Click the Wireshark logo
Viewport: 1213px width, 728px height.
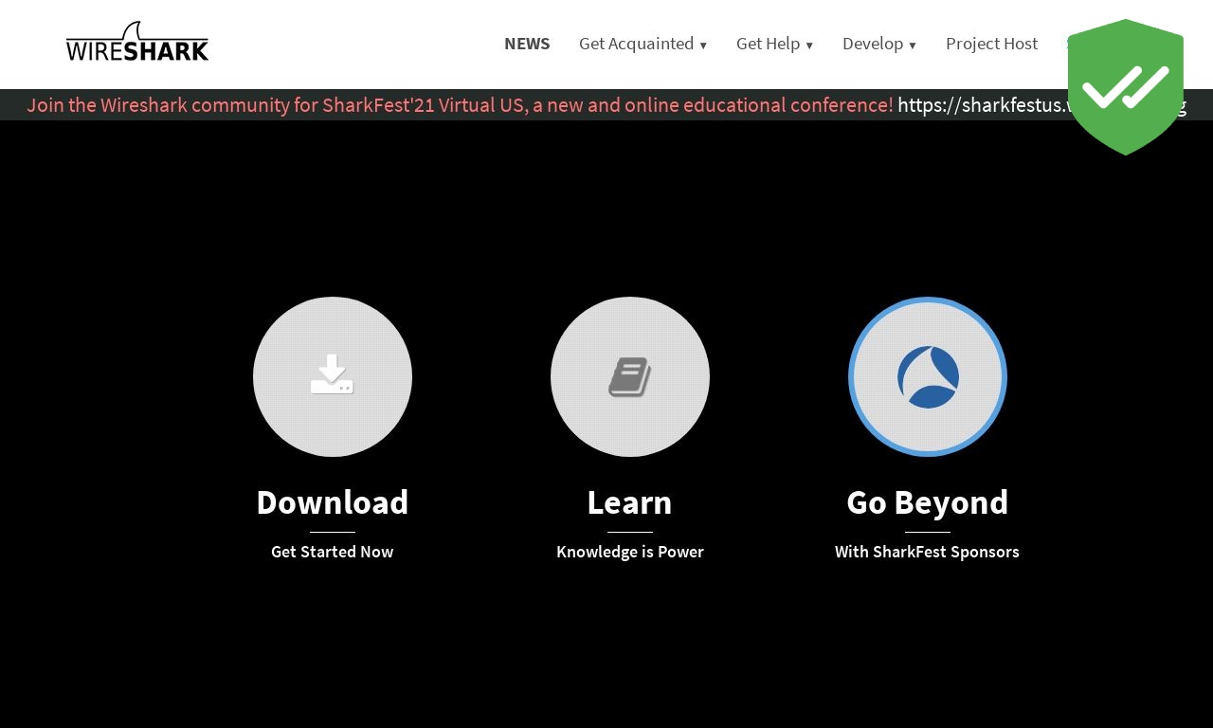[x=137, y=42]
